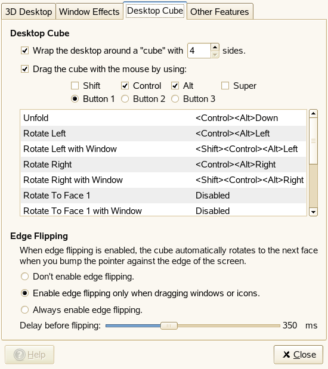Image resolution: width=328 pixels, height=369 pixels.
Task: Select Don't enable edge flipping option
Action: click(x=24, y=277)
